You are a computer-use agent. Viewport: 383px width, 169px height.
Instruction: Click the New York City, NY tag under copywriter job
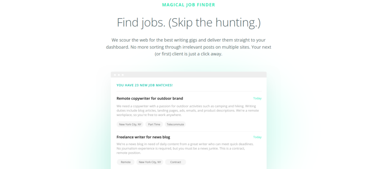130,124
